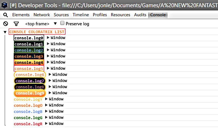218x128 pixels.
Task: Click the rounded console.log6 label
Action: pos(30,75)
